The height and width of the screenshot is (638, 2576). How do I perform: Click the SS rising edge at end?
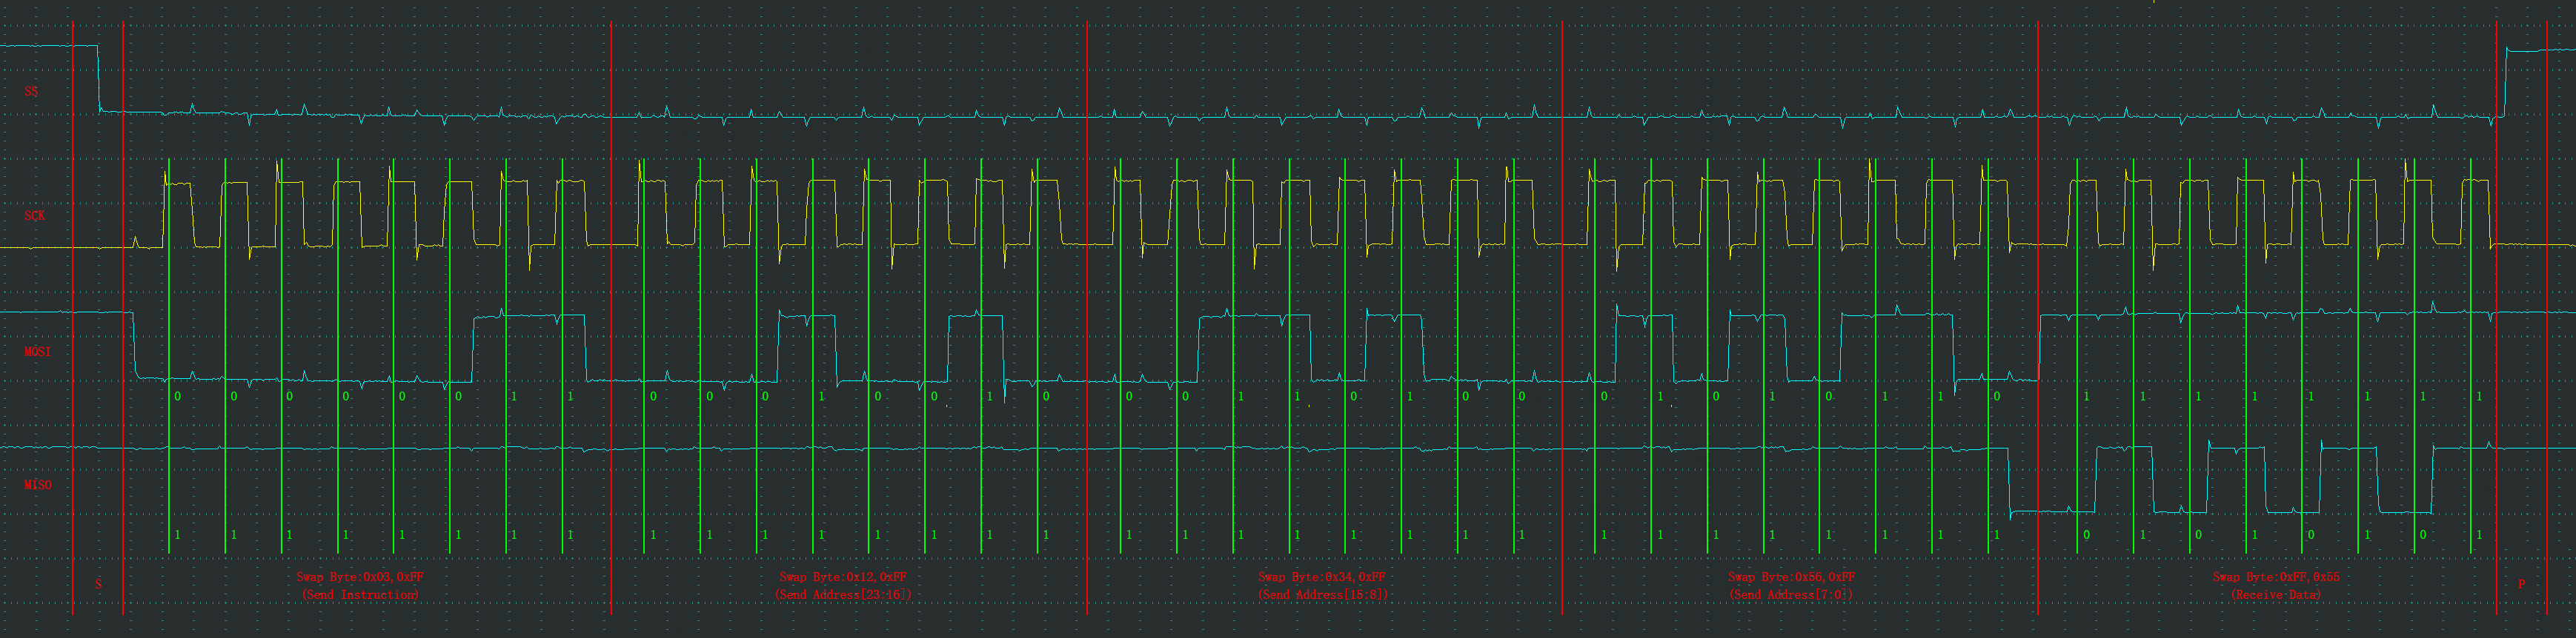click(x=2504, y=82)
